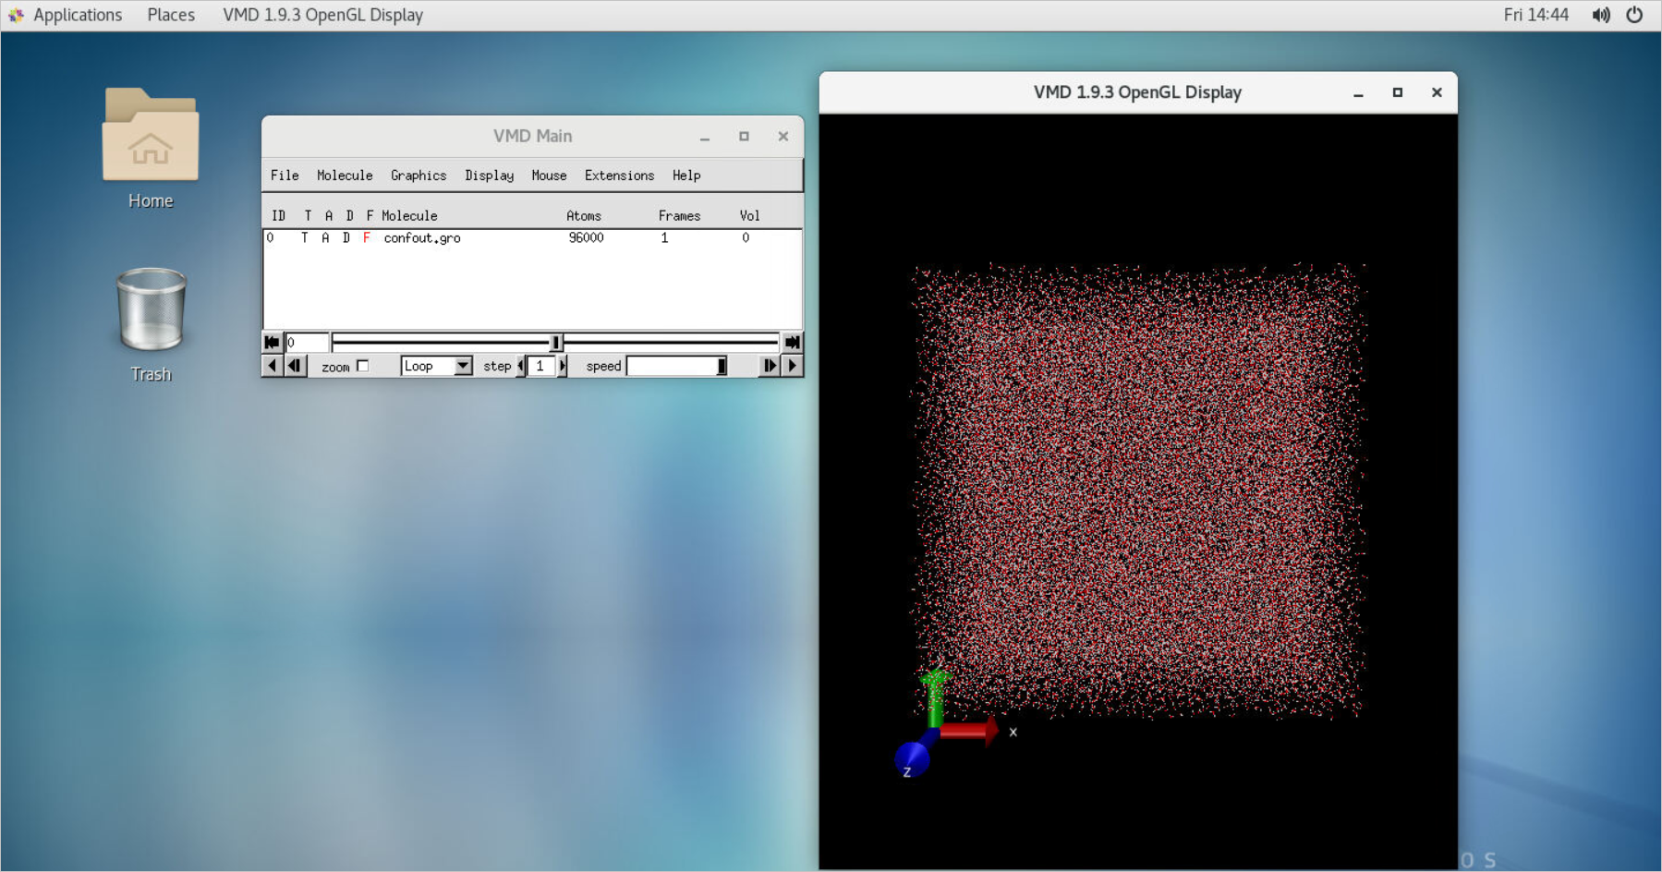This screenshot has width=1662, height=872.
Task: Enable the zoom checkbox
Action: [363, 366]
